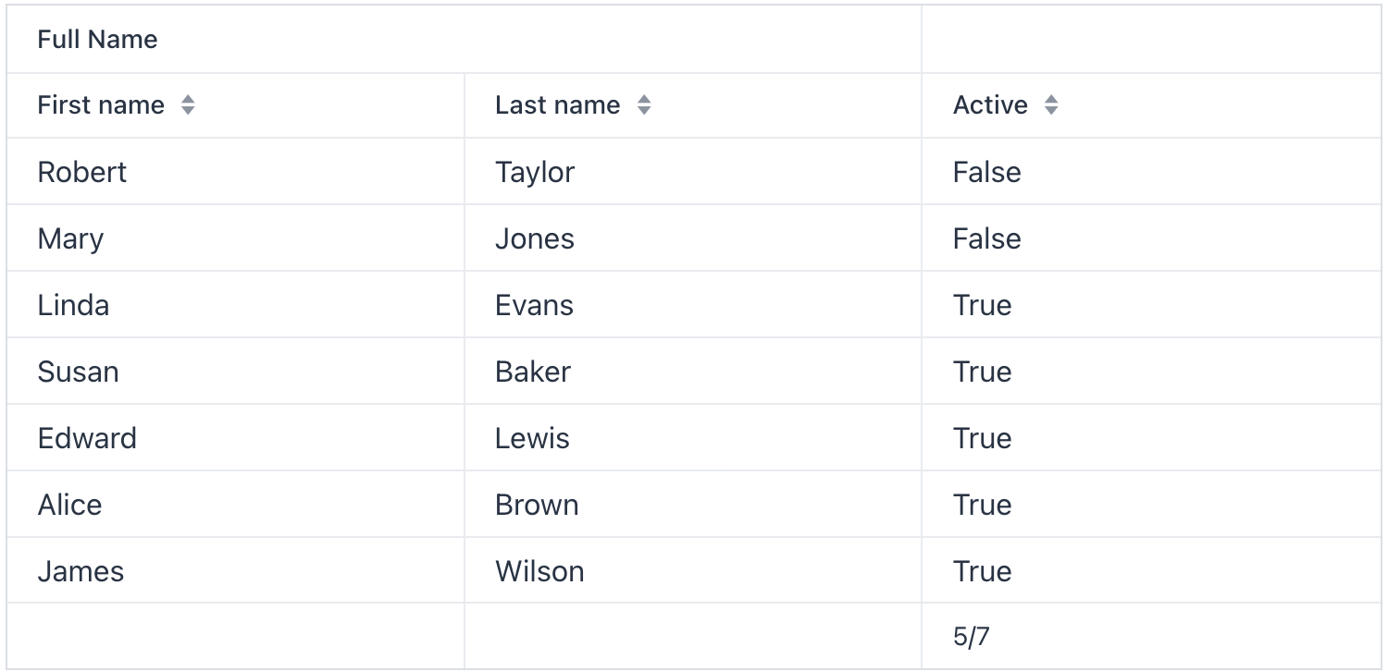Screen dimensions: 1388x671
Task: Click the Active column sort arrows icon
Action: 1052,105
